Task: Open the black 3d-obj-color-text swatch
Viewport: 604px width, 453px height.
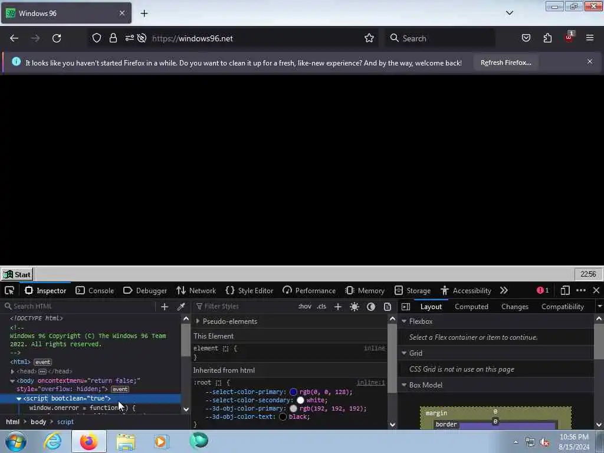Action: 283,417
